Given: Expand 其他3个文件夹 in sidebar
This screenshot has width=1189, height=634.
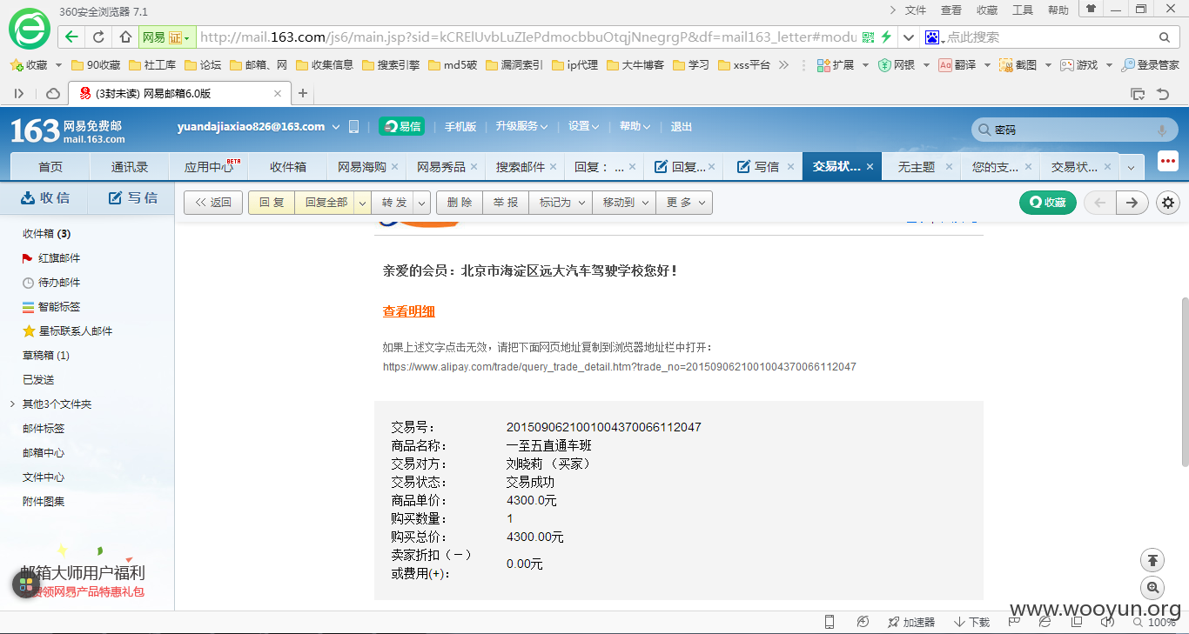Looking at the screenshot, I should click(12, 404).
